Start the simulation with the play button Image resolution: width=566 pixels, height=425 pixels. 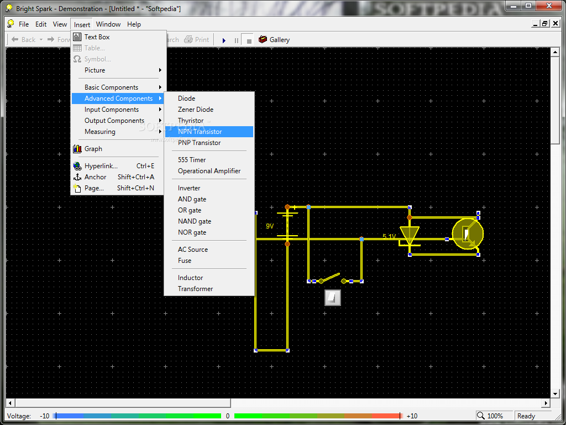(x=224, y=40)
